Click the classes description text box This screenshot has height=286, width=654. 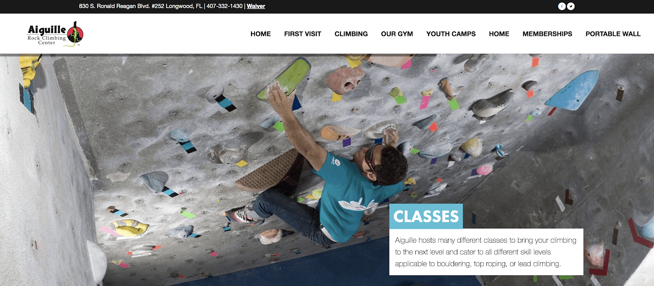click(486, 252)
